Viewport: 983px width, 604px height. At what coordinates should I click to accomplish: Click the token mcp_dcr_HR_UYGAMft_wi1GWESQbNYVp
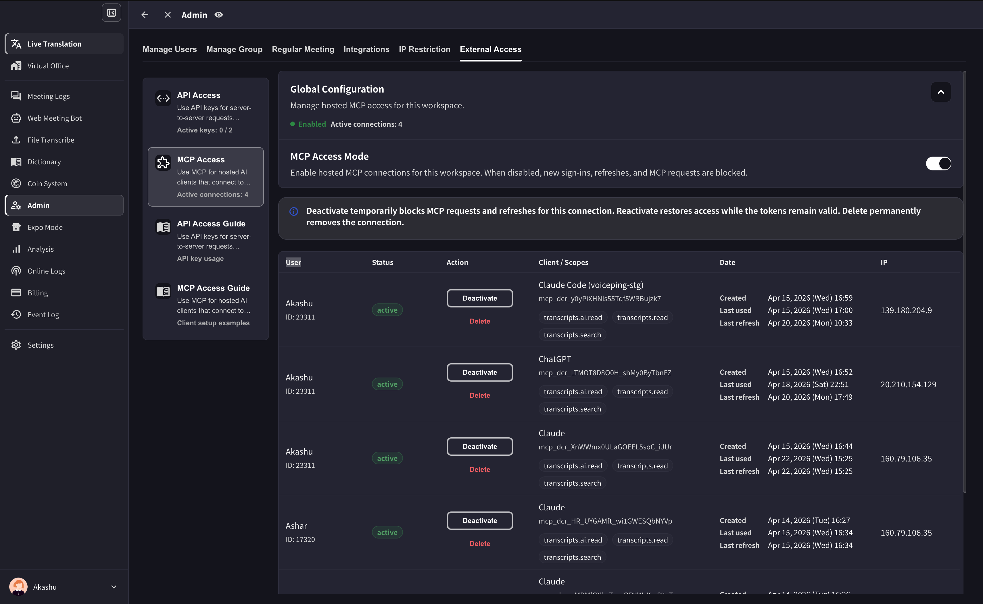[x=605, y=521]
